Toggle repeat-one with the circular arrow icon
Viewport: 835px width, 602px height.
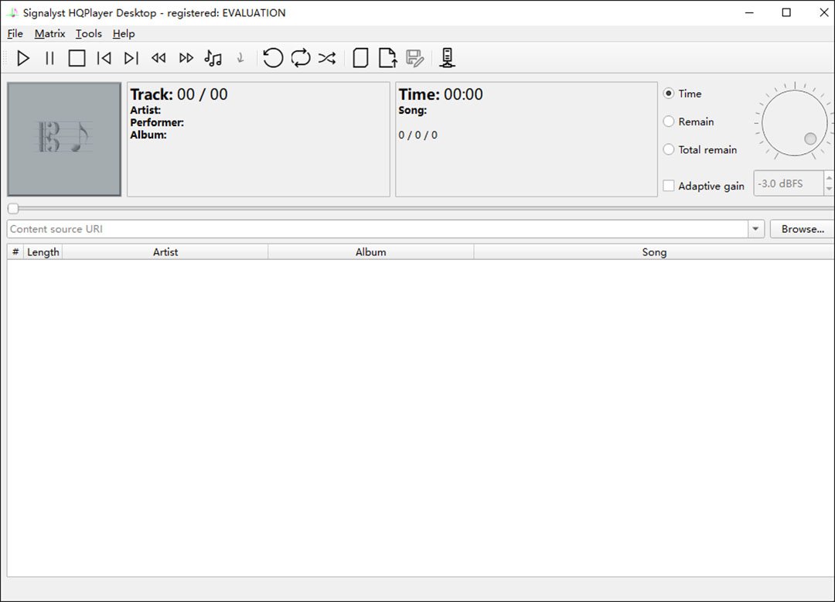pos(273,57)
